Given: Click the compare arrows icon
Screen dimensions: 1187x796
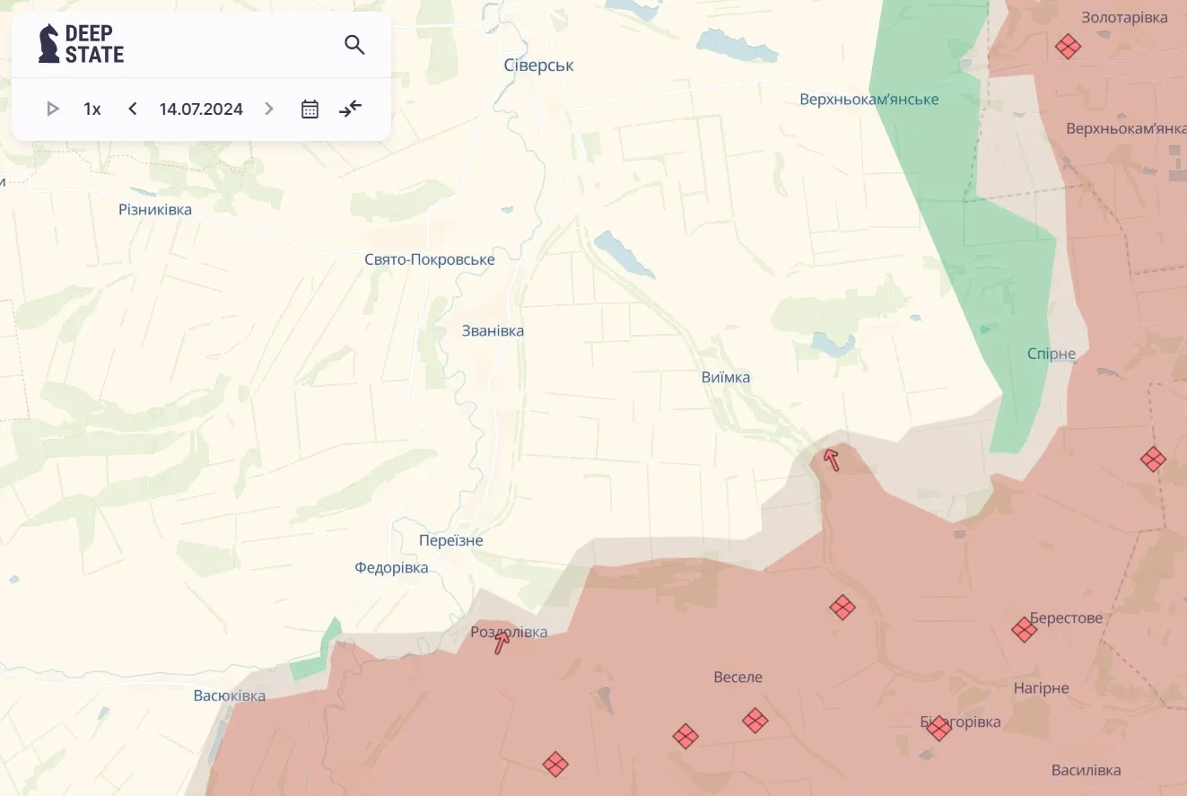Looking at the screenshot, I should [350, 109].
